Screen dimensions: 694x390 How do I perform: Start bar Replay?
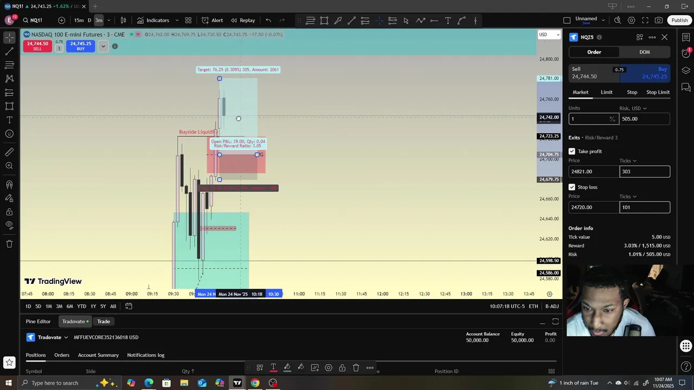[242, 20]
